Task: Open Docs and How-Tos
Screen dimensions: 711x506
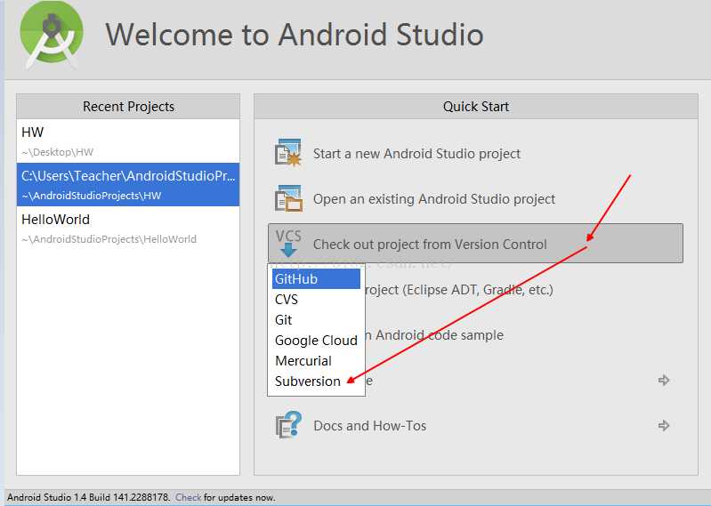Action: click(x=369, y=425)
